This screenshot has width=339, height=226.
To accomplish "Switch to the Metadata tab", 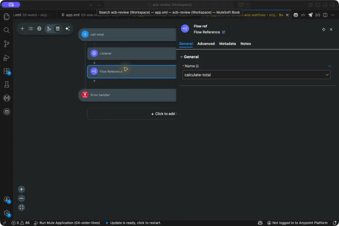I will point(227,44).
